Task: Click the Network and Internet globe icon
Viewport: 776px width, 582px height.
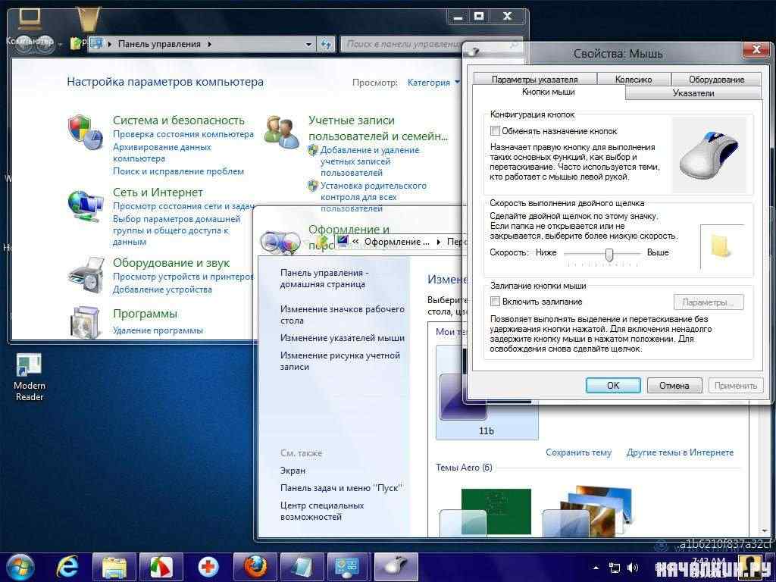Action: pos(85,205)
